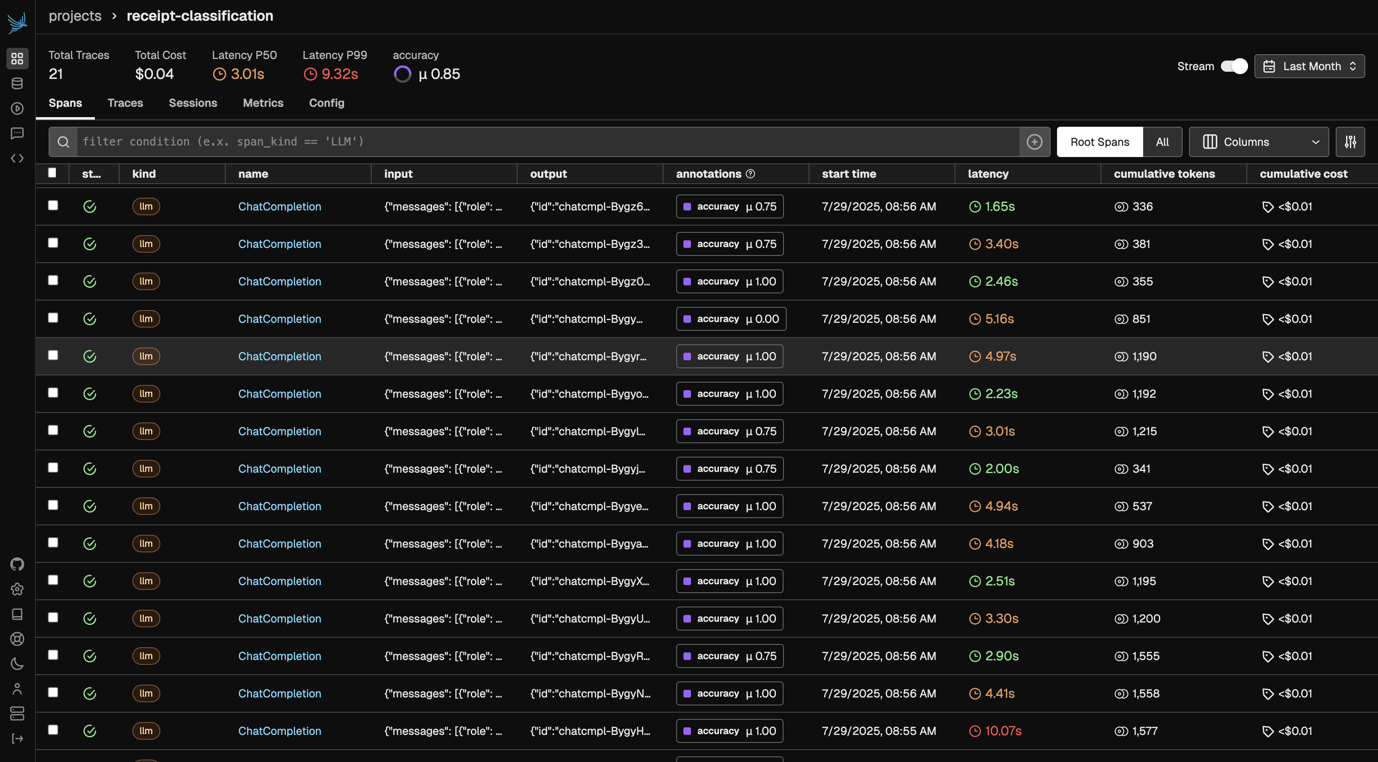The width and height of the screenshot is (1378, 762).
Task: Click the logout arrow icon
Action: [x=17, y=738]
